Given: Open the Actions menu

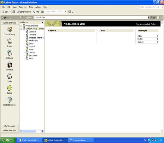Looking at the screenshot, I should point(38,7).
